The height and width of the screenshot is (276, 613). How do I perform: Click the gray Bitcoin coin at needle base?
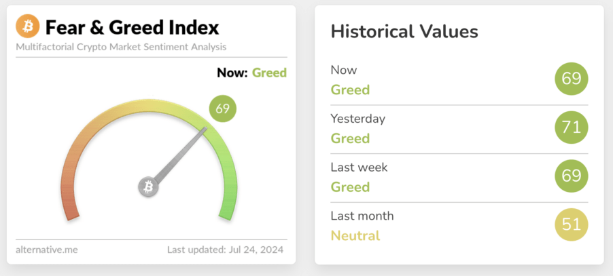tap(148, 186)
